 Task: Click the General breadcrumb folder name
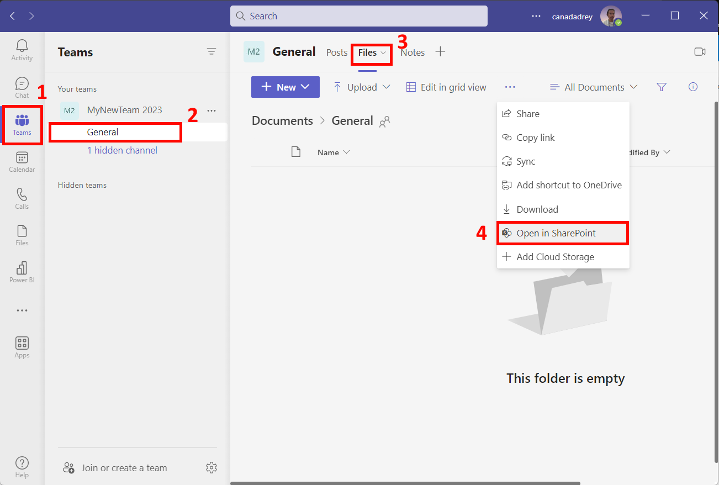pyautogui.click(x=352, y=121)
